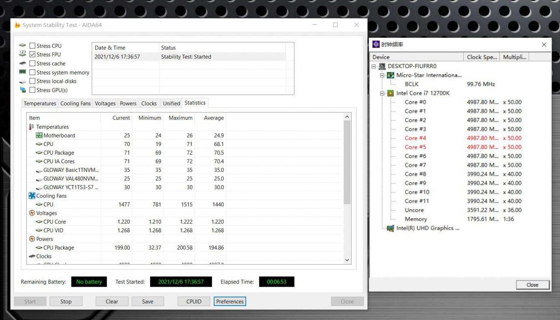Collapse the Intel Core i7 12700K node

pos(382,93)
